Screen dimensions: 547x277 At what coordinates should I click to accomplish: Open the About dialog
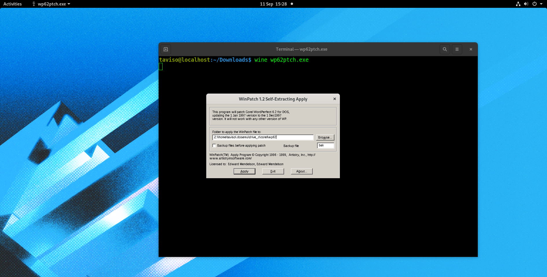pyautogui.click(x=302, y=171)
